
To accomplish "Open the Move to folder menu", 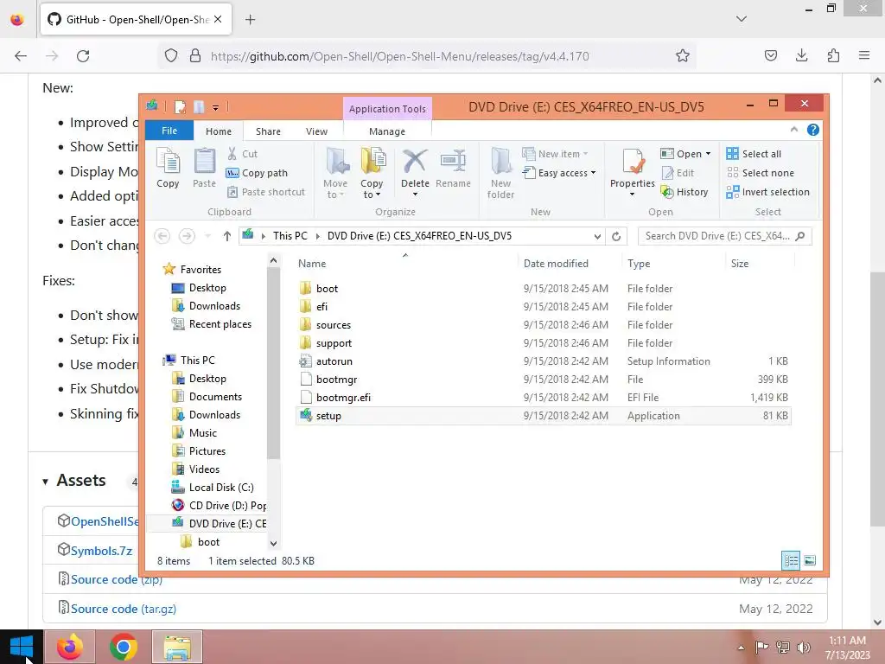I will [x=336, y=173].
